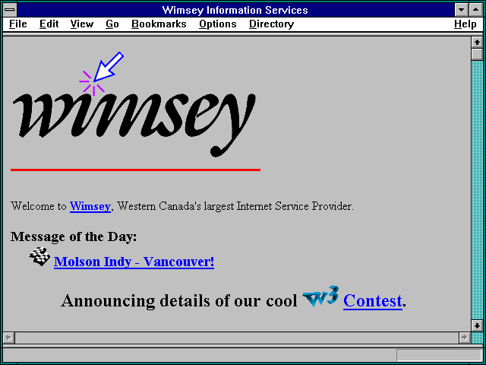Click the horizontal scrollbar right arrow

[x=464, y=338]
